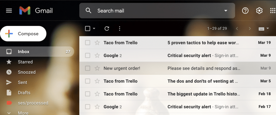Screen dimensions: 276x115
Task: Refresh the inbox mail list
Action: tap(107, 29)
